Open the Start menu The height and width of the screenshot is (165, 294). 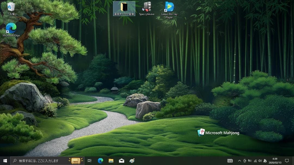[x=4, y=161]
